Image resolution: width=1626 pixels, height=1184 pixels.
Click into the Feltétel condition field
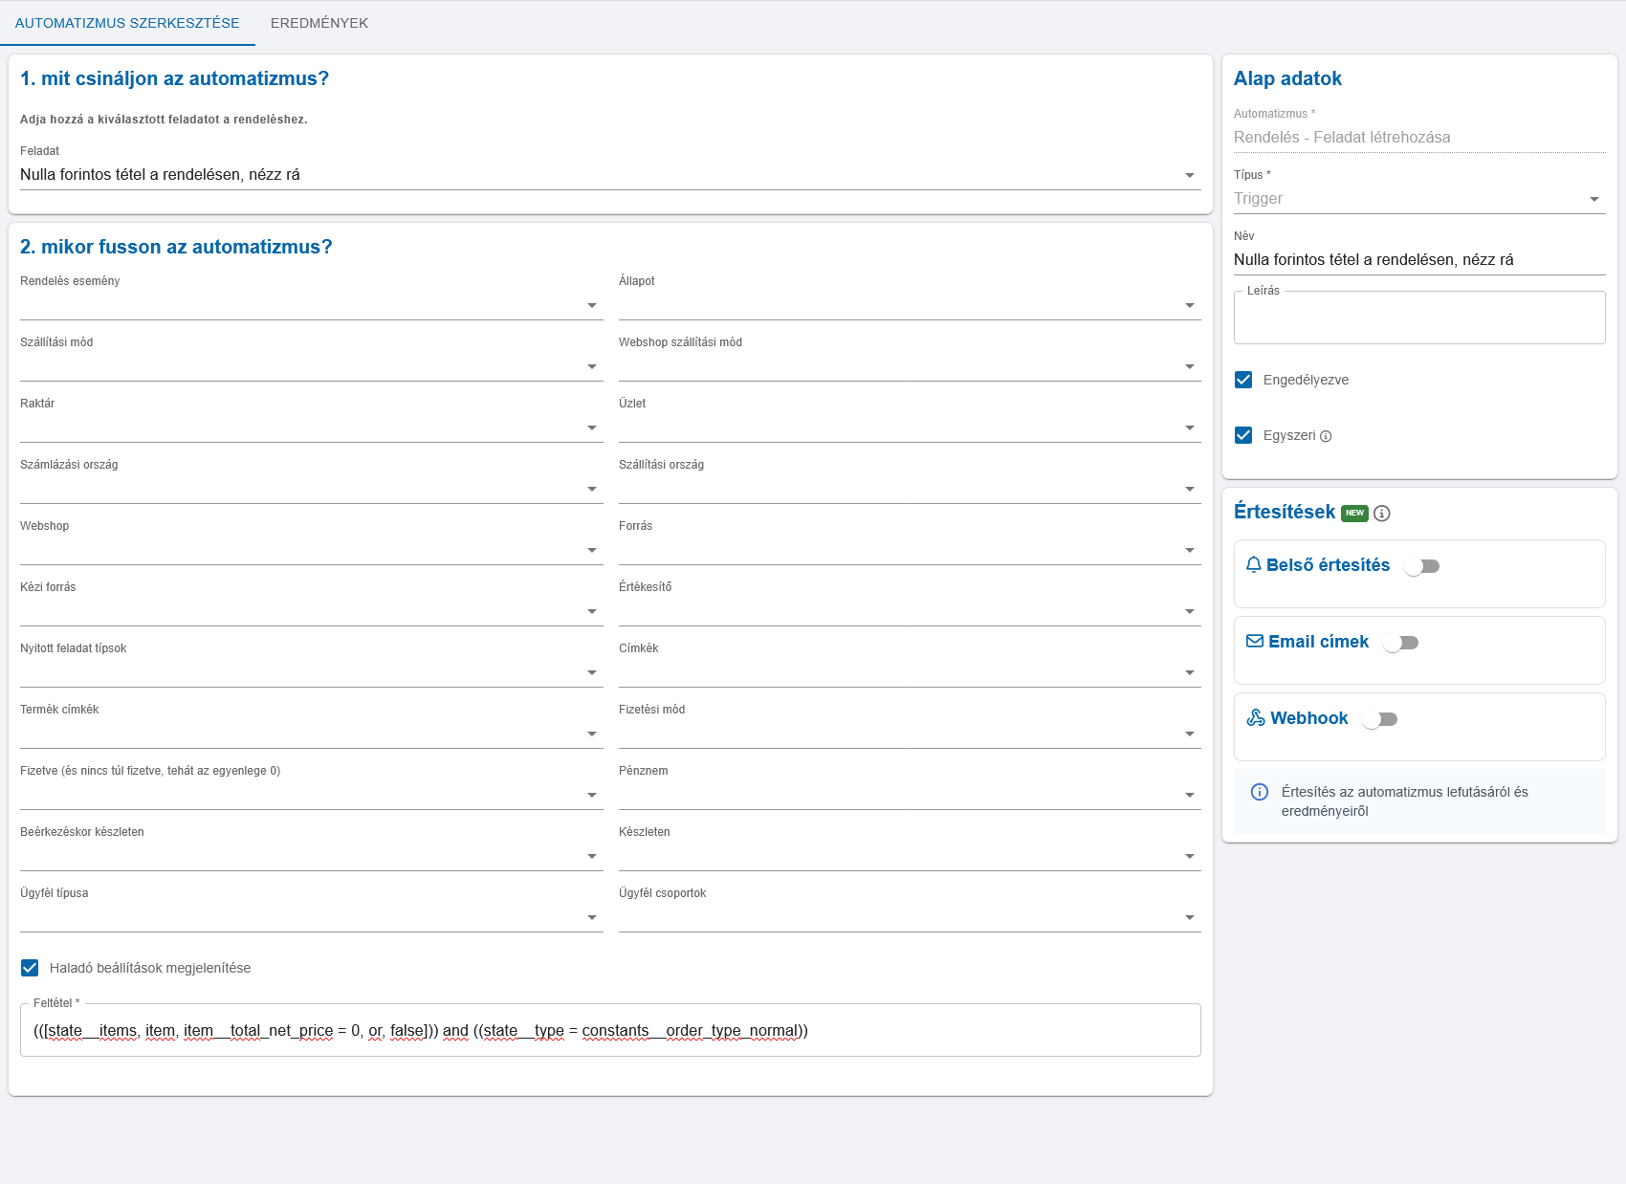click(x=610, y=1030)
